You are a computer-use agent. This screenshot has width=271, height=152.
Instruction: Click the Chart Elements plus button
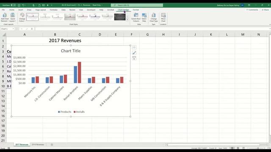(x=134, y=47)
